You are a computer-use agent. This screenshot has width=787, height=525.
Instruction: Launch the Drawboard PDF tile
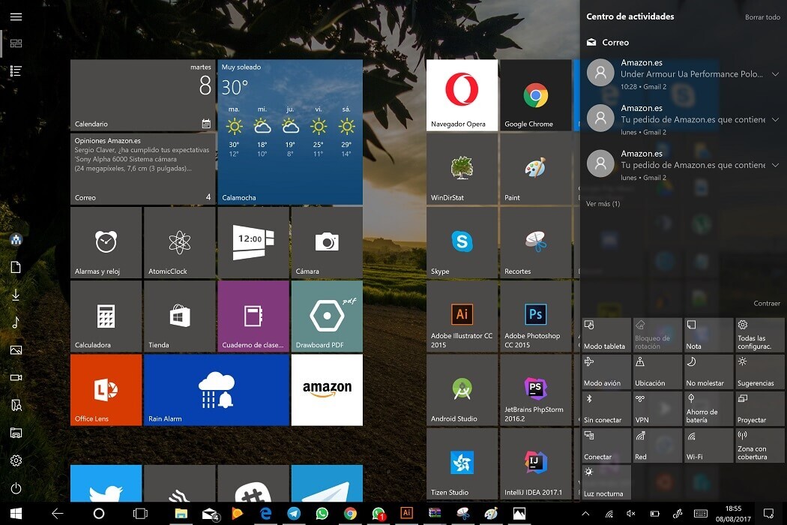point(327,316)
